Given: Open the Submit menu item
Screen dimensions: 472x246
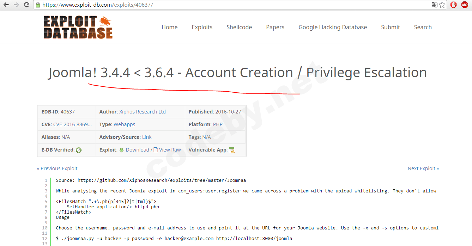Looking at the screenshot, I should tap(391, 27).
